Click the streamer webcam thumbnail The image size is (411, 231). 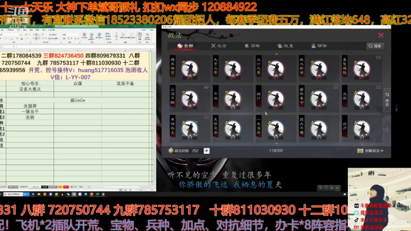379,199
